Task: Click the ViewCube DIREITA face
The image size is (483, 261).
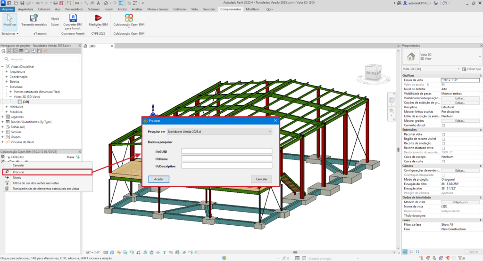Action: pos(371,73)
